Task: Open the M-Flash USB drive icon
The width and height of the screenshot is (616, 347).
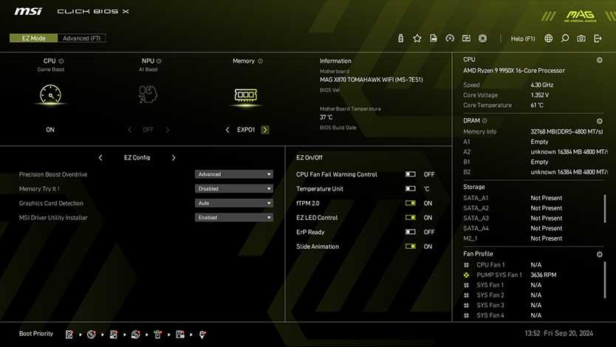Action: coord(401,38)
